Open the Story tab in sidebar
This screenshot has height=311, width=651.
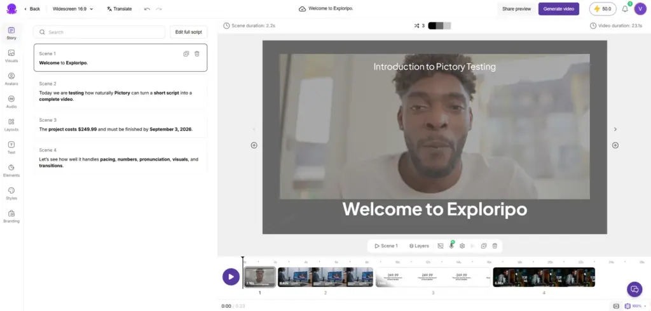pos(11,33)
